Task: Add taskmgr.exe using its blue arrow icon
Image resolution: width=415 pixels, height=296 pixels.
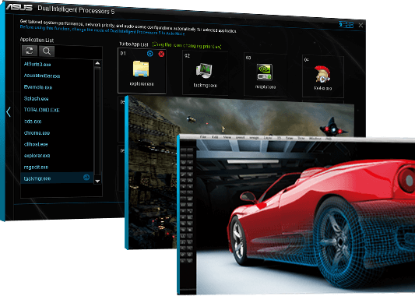Action: click(86, 178)
